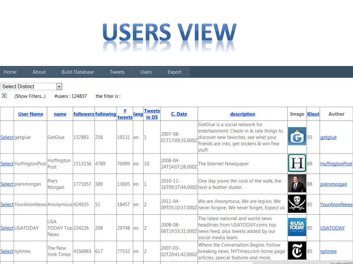Viewport: 353px width, 264px height.
Task: Click the name cell 'Piers Morgan'
Action: pos(56,184)
